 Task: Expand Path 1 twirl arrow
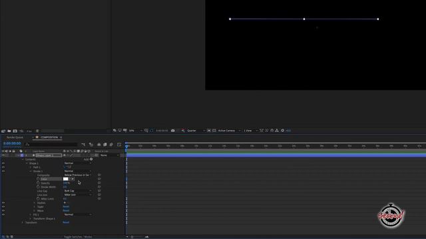(31, 167)
